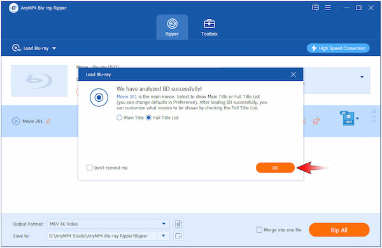The image size is (382, 248).
Task: Close the Load Blu-ray dialog
Action: tap(294, 74)
